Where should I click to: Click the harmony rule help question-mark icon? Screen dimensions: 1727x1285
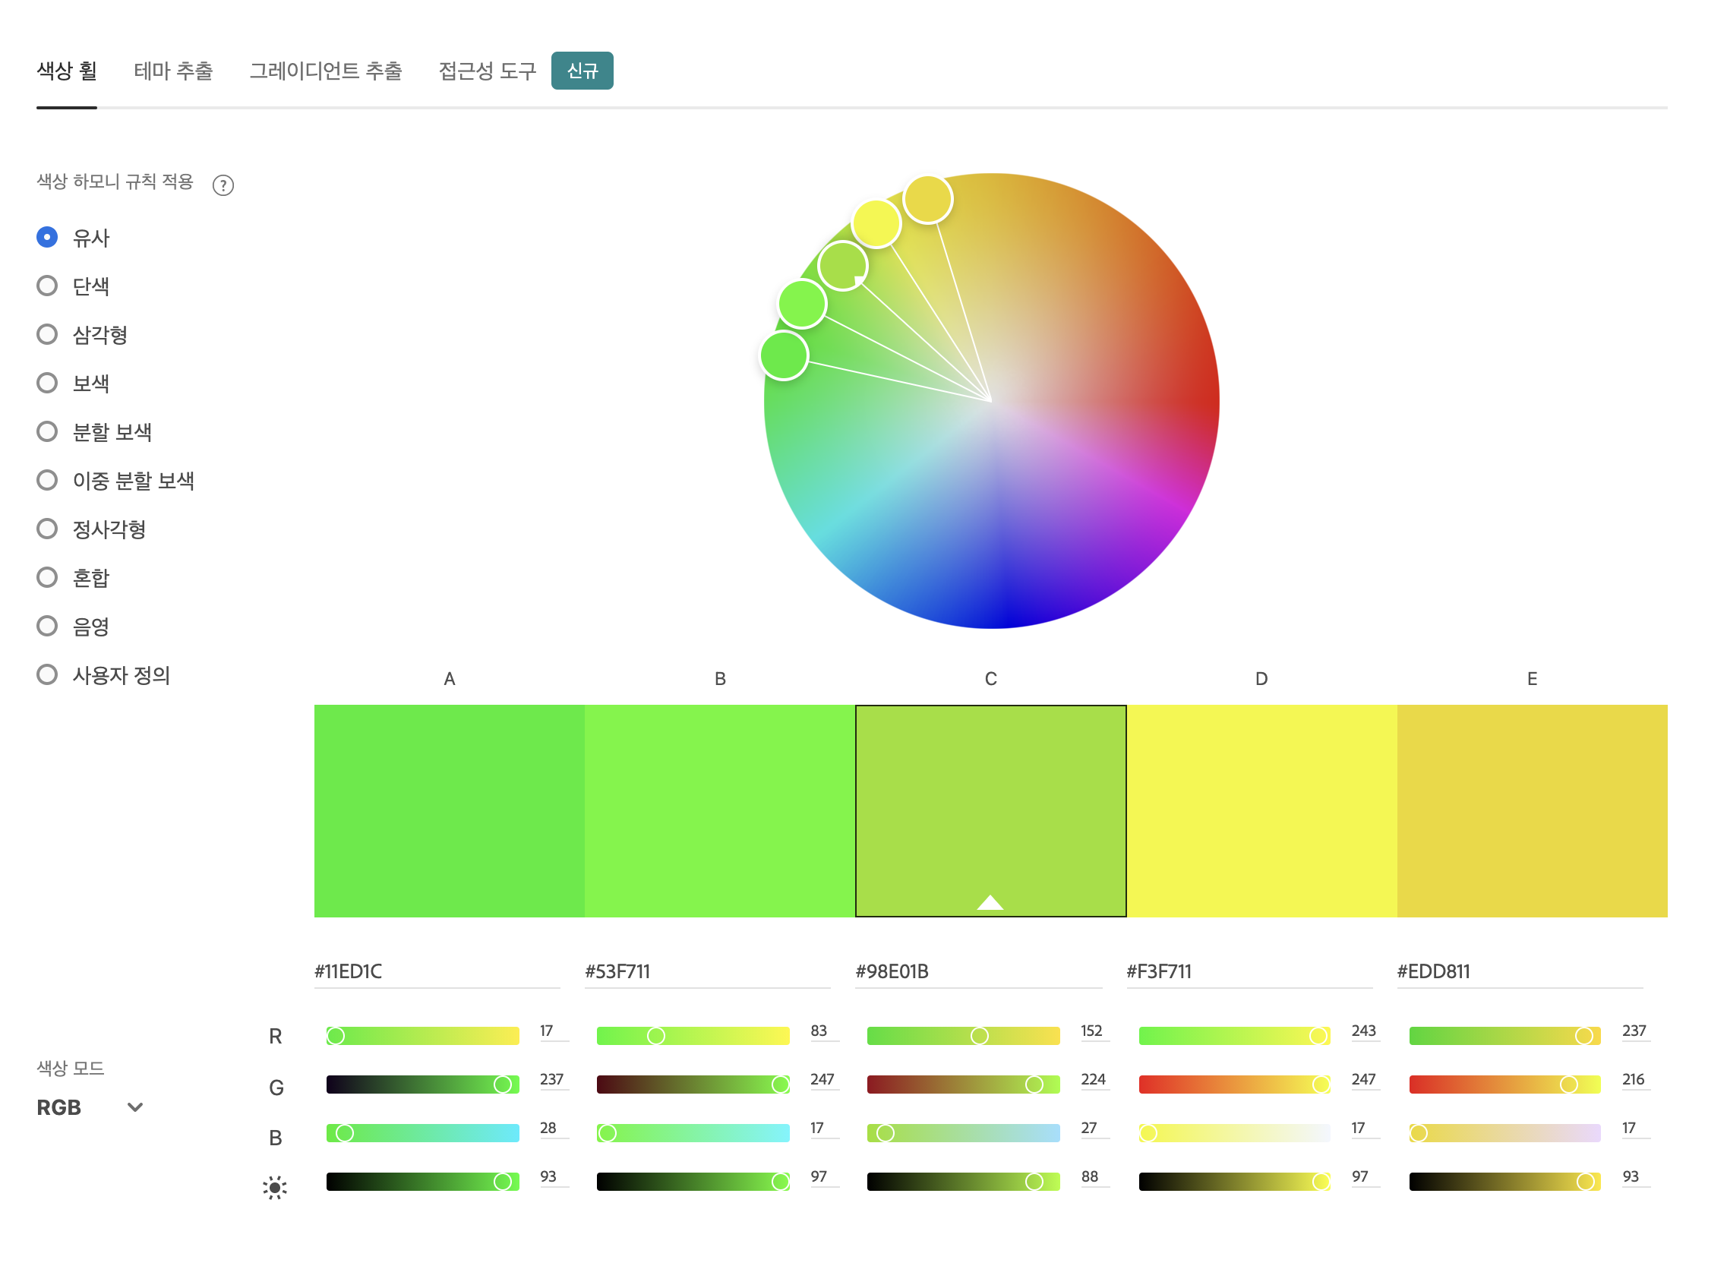pos(223,185)
